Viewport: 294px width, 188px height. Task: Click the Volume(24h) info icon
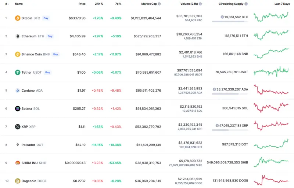tap(200, 4)
